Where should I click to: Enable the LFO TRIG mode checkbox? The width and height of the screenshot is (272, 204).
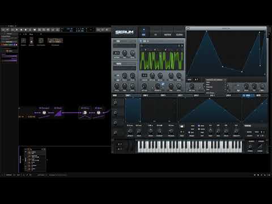click(189, 126)
